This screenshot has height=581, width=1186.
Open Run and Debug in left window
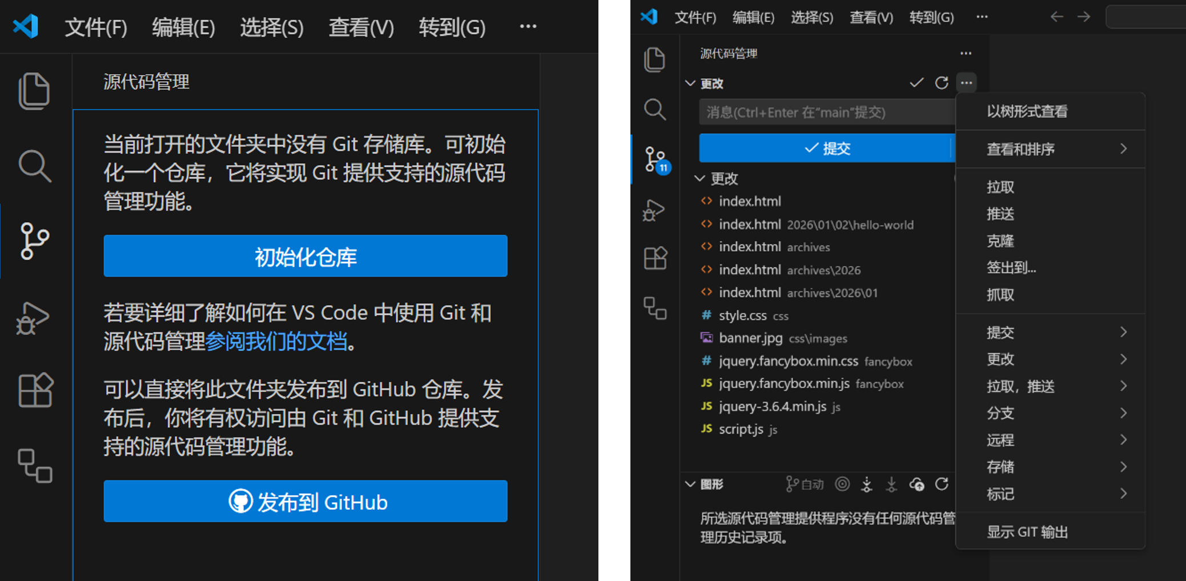[x=33, y=318]
